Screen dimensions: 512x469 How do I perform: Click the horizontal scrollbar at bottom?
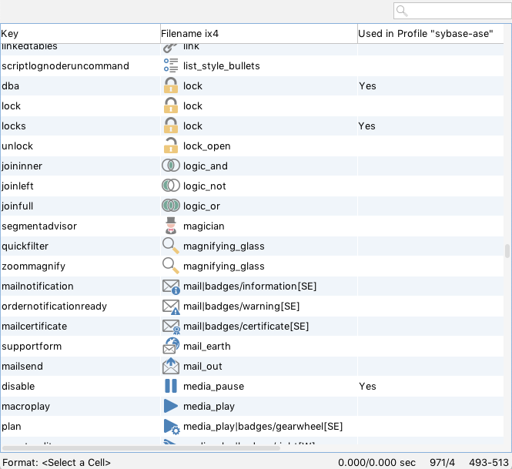point(142,447)
